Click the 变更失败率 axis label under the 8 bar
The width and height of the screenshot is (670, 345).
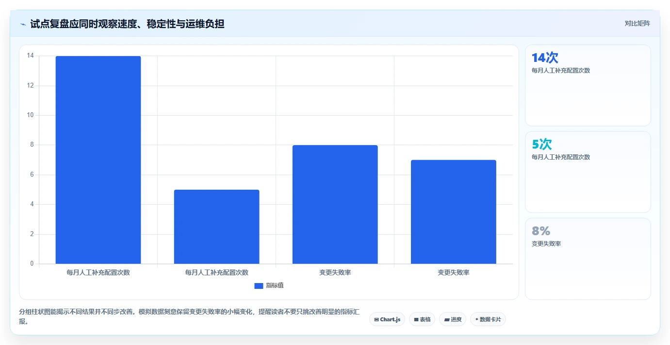[335, 272]
